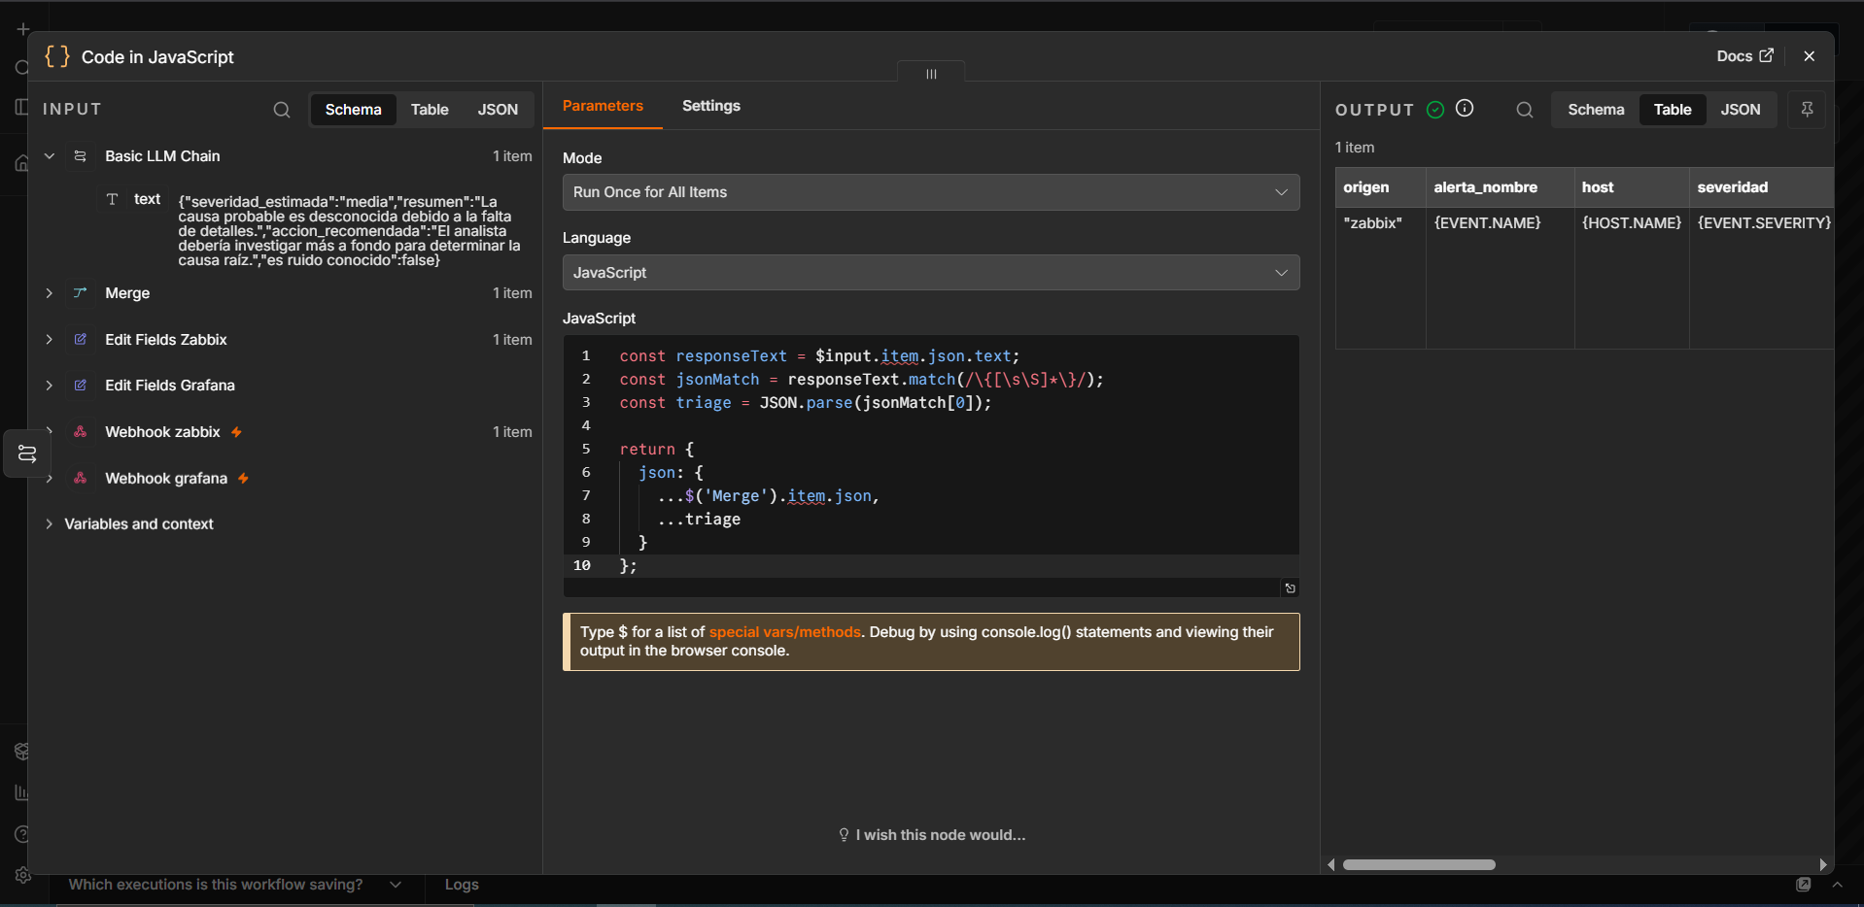Screen dimensions: 1864x907
Task: Close the Code in JavaScript panel
Action: pos(1809,56)
